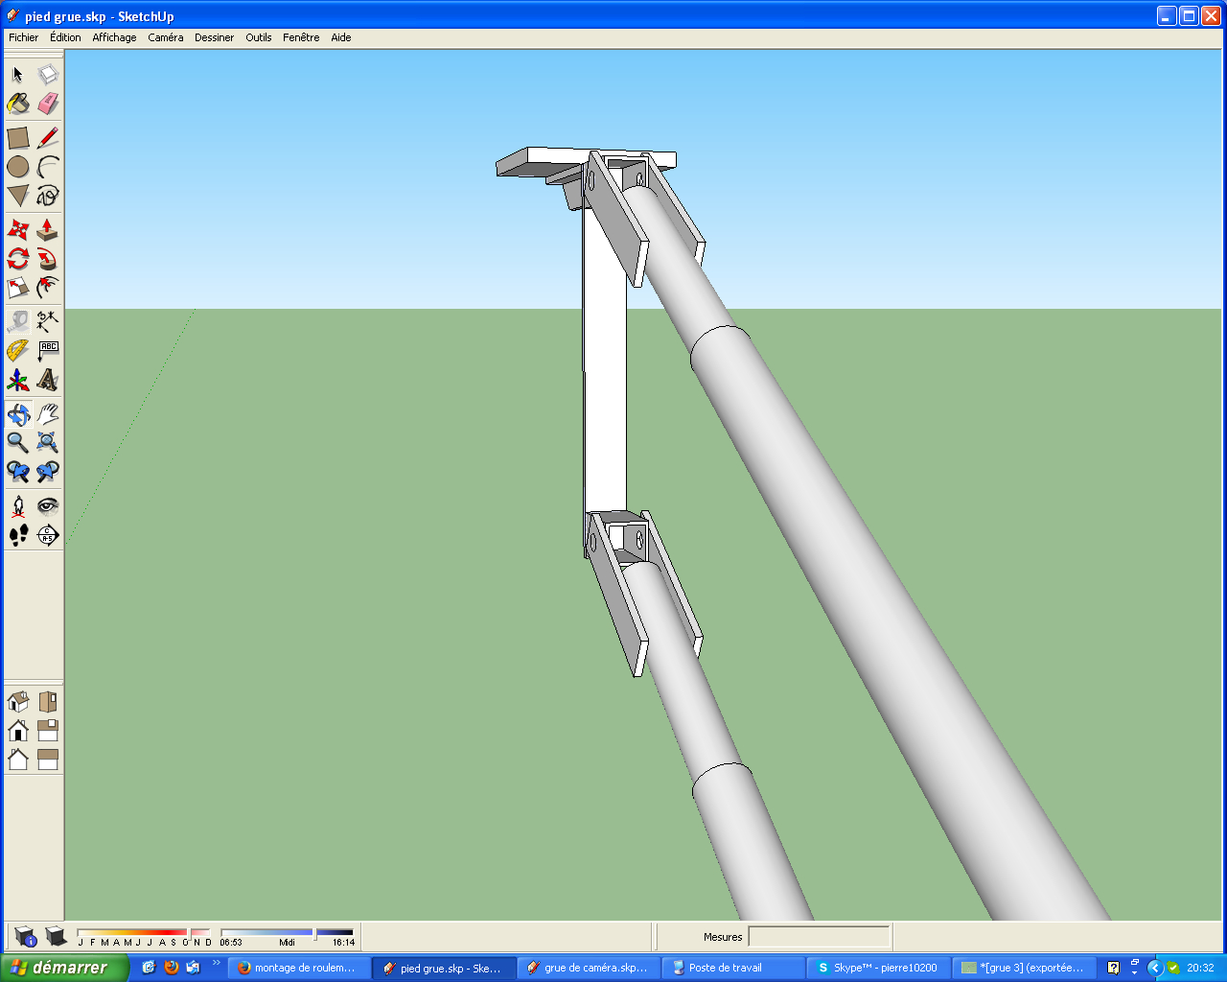
Task: Select the red four-arrow Move tool
Action: tap(18, 230)
